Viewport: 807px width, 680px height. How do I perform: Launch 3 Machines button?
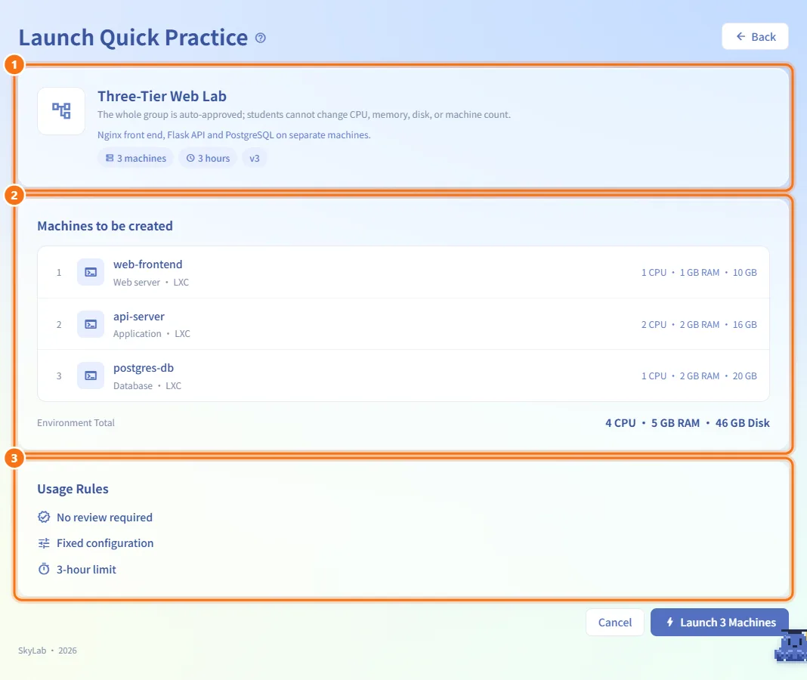(719, 623)
